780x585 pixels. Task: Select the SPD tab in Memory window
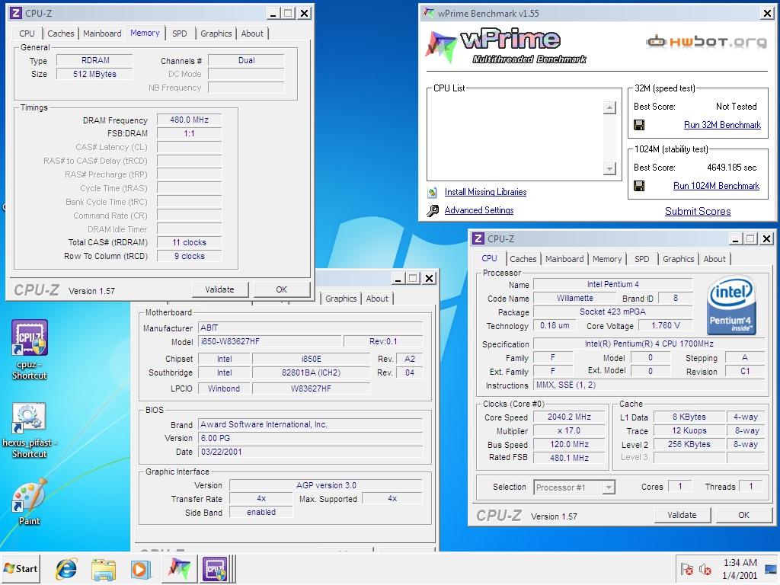180,34
